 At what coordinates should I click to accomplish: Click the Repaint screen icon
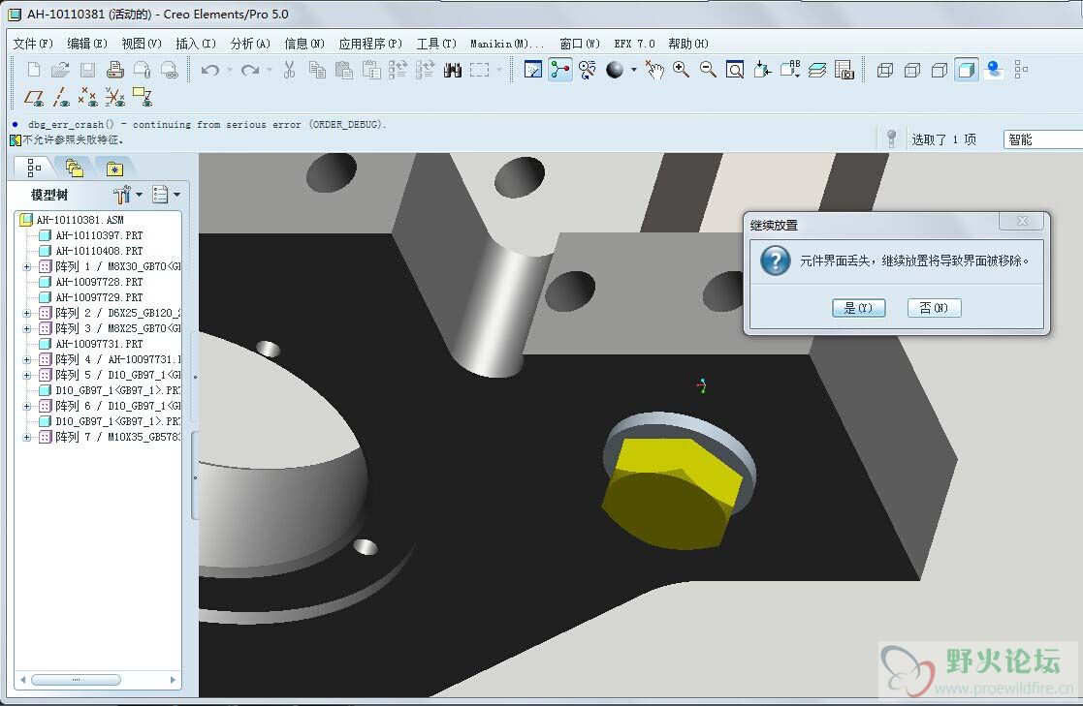(x=532, y=70)
